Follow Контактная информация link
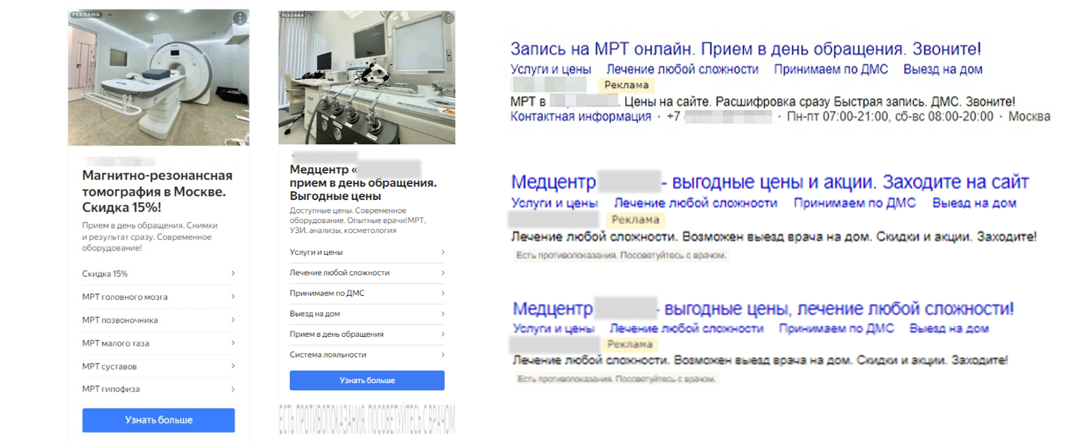The width and height of the screenshot is (1079, 444). [581, 116]
